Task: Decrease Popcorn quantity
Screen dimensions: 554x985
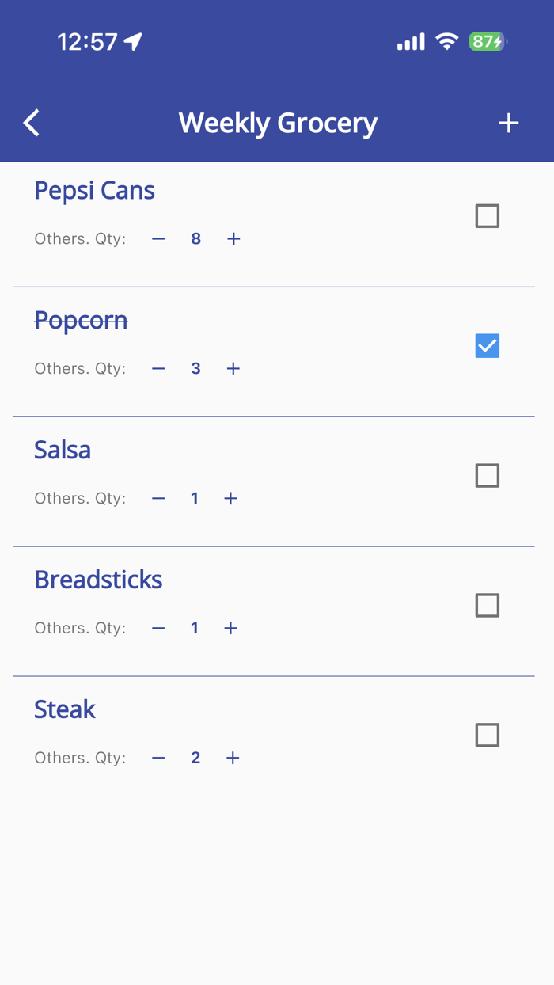Action: (x=157, y=368)
